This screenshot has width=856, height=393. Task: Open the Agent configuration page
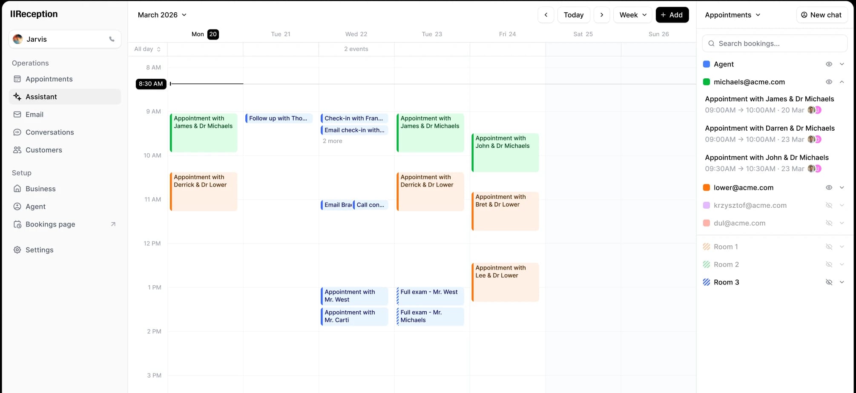(x=36, y=206)
